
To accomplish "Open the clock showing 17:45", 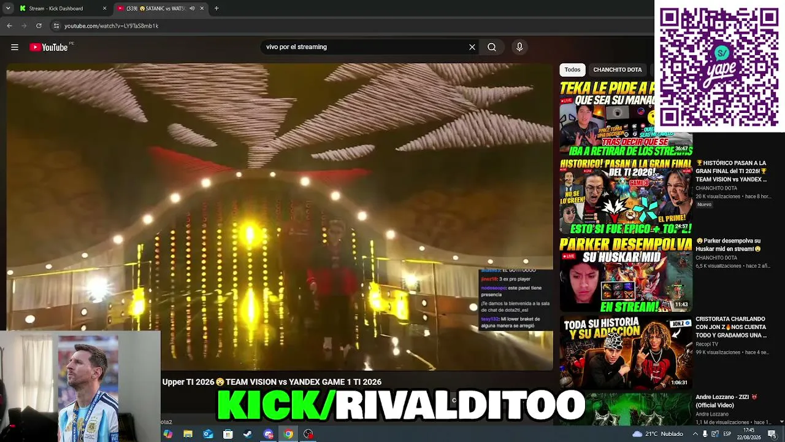I will pos(748,434).
